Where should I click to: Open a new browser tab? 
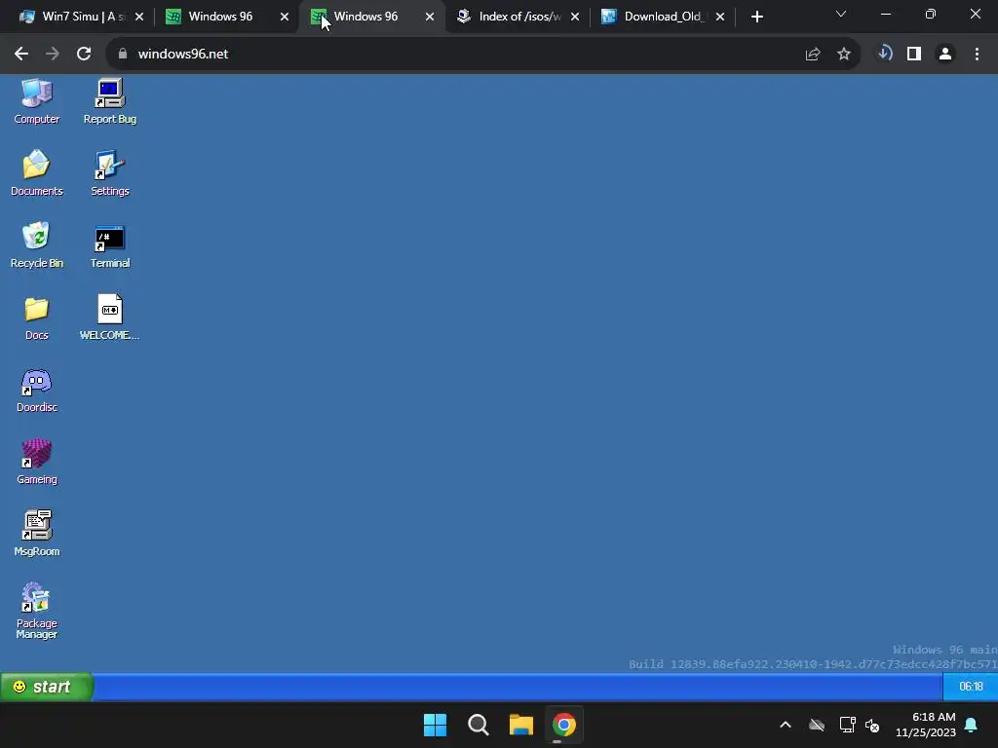[x=756, y=17]
